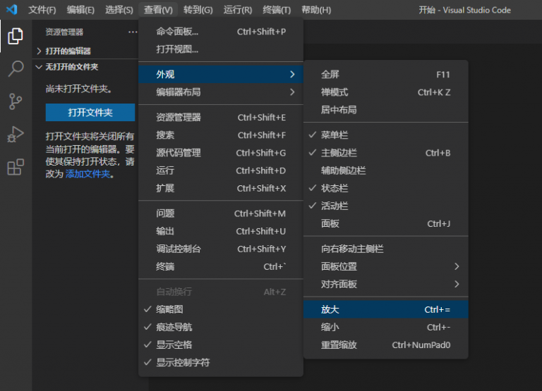Click the 打开文件夹 button
542x391 pixels.
[90, 113]
